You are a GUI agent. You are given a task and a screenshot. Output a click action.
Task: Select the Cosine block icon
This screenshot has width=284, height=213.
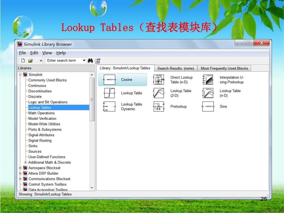coord(109,80)
